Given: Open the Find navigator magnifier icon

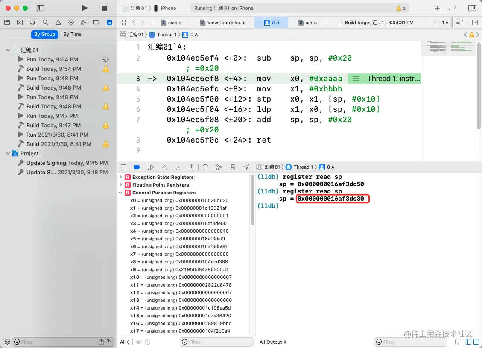Looking at the screenshot, I should coord(46,23).
